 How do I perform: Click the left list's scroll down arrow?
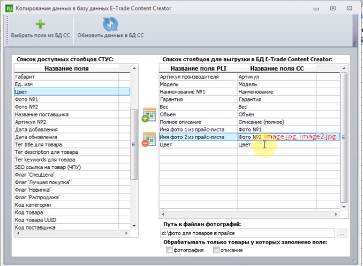134,226
